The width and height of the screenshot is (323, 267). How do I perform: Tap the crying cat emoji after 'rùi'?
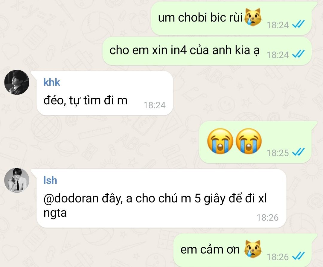tap(253, 17)
